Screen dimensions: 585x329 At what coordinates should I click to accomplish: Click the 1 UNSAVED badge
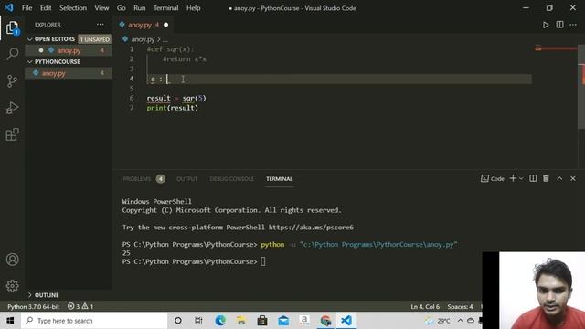pyautogui.click(x=95, y=39)
